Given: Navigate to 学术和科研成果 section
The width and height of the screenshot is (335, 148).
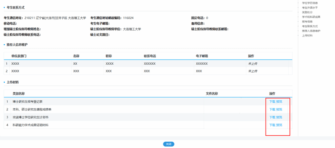Looking at the screenshot, I should point(311,17).
